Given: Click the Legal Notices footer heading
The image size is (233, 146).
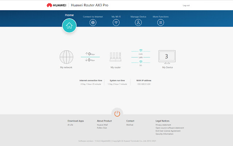Looking at the screenshot, I should click(x=162, y=121).
